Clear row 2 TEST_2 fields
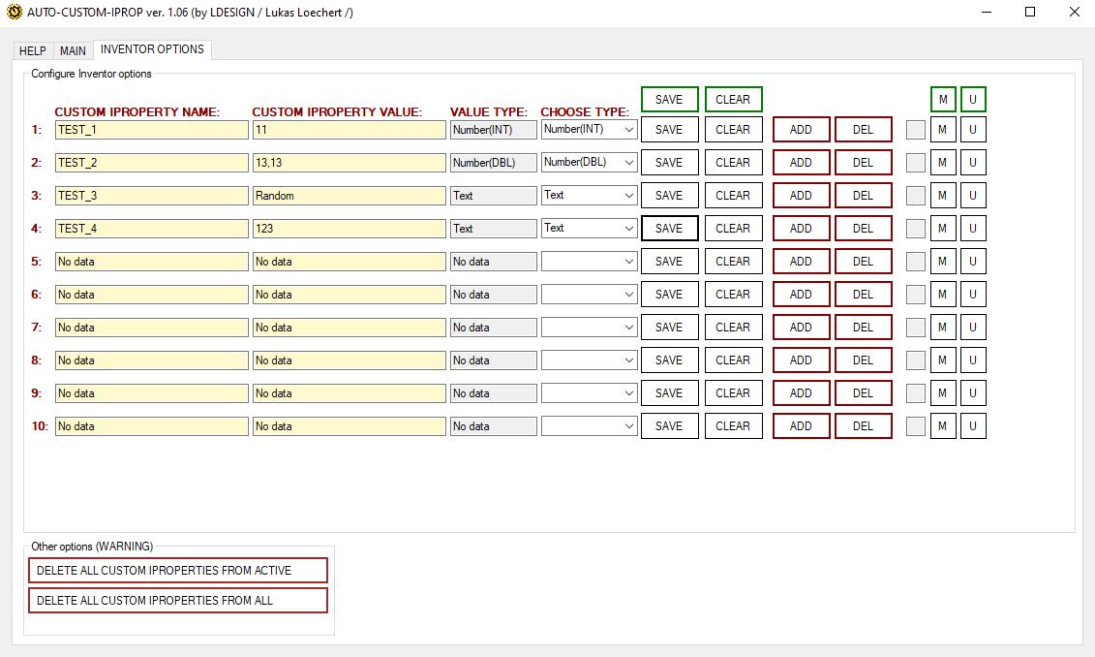Viewport: 1095px width, 657px height. tap(733, 162)
